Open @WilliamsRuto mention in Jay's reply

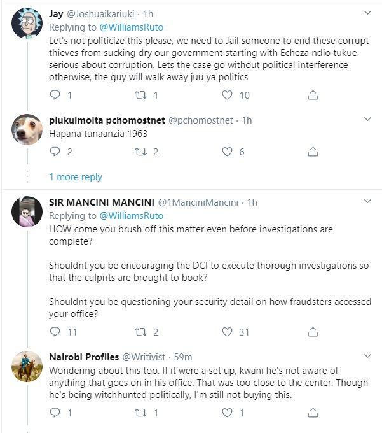(x=131, y=27)
